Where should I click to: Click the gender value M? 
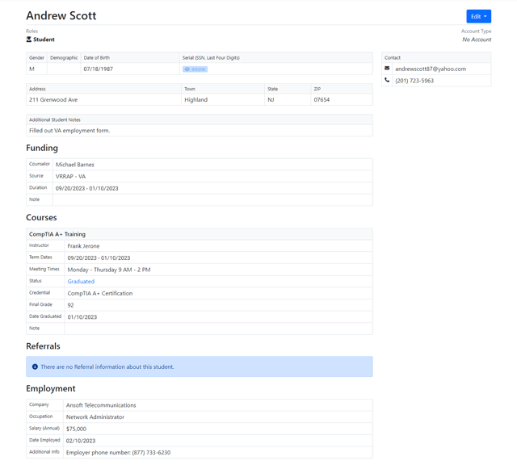(x=32, y=69)
